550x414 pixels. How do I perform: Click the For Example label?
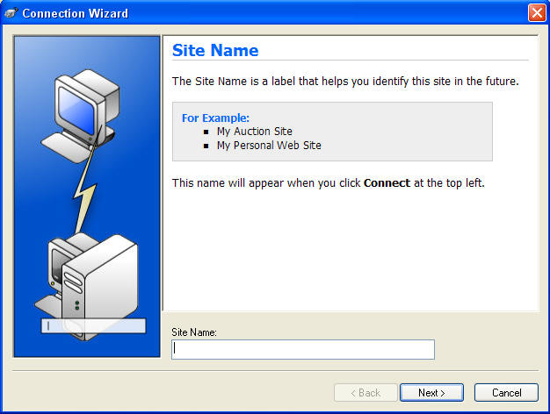pos(215,118)
